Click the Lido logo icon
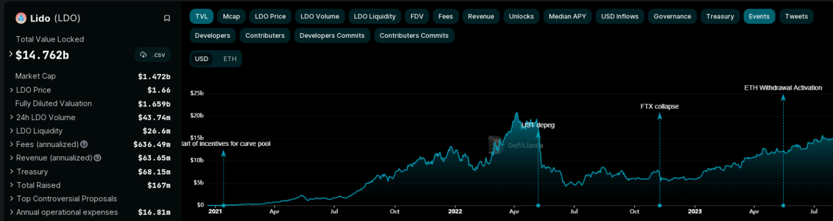The height and width of the screenshot is (221, 833). point(21,18)
